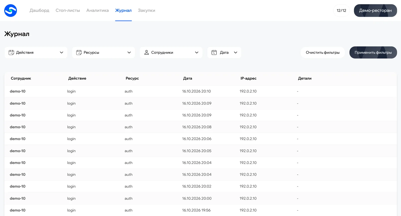Click the Журнал page heading
Screen dimensions: 401x216
(17, 34)
